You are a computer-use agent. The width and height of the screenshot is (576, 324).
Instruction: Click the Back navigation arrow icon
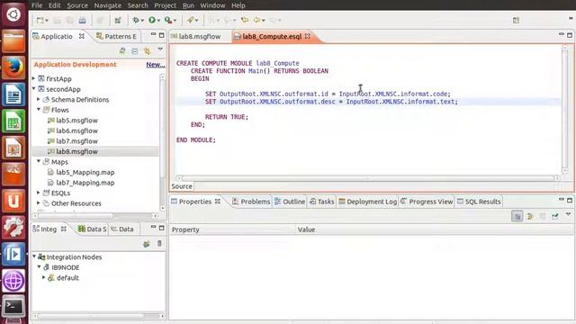click(x=257, y=20)
